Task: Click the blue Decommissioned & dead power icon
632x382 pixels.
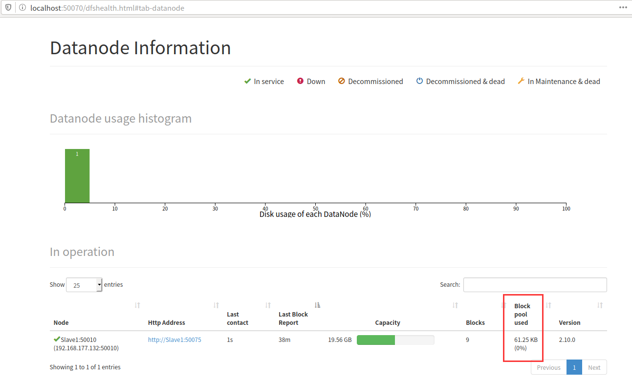Action: (419, 81)
